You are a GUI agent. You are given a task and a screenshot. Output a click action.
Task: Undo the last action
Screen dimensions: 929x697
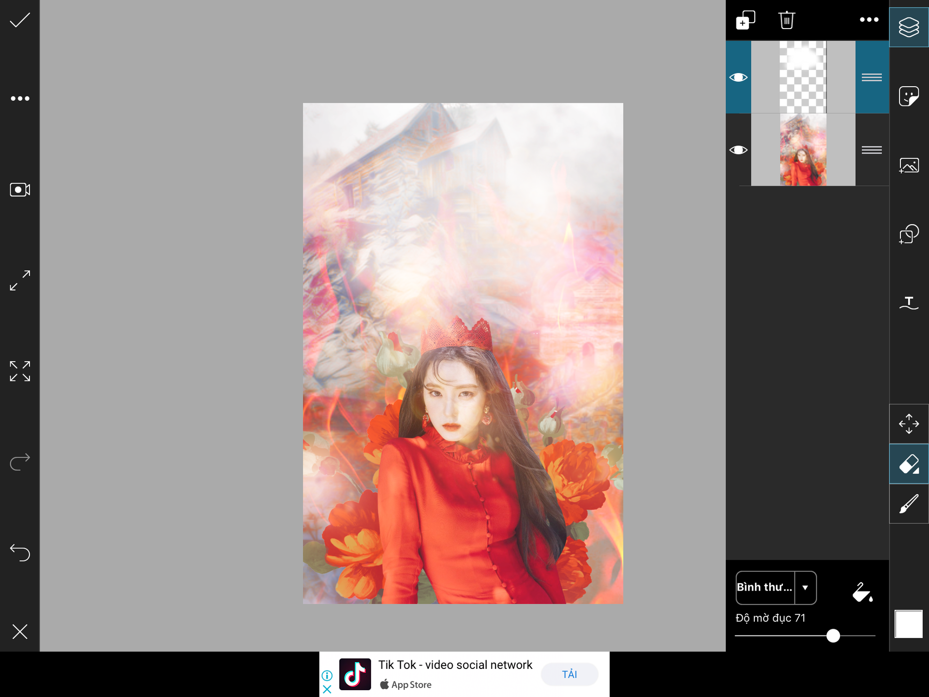(x=20, y=552)
